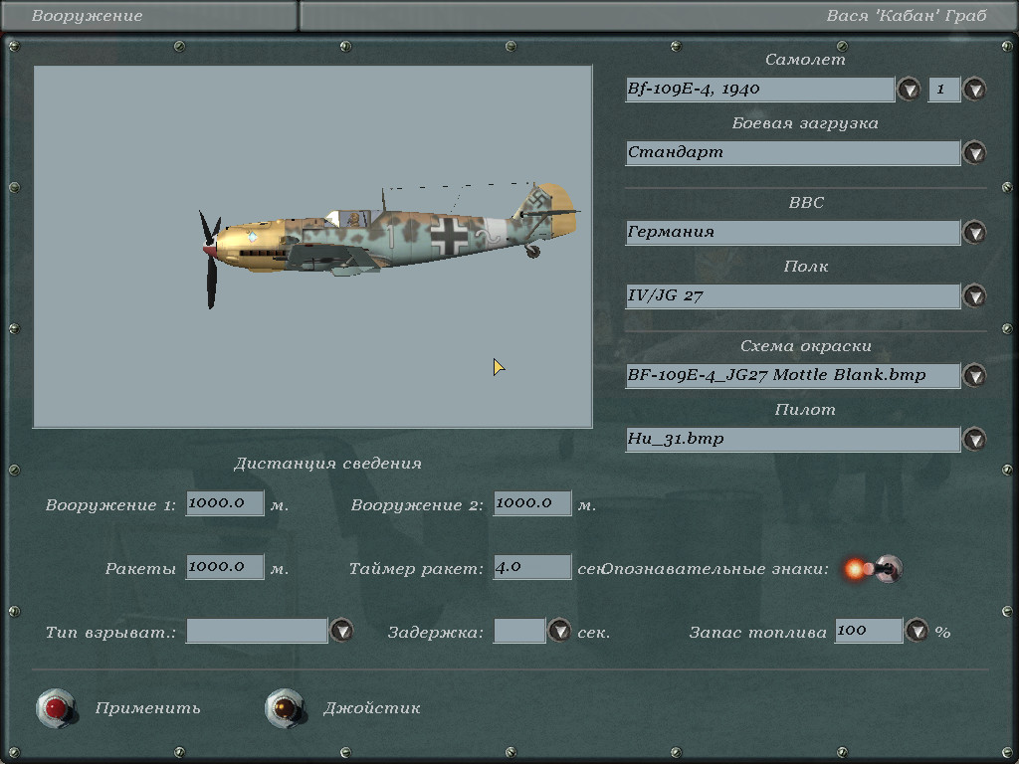Viewport: 1019px width, 764px height.
Task: Open the aircraft number dropdown arrow
Action: pos(974,90)
